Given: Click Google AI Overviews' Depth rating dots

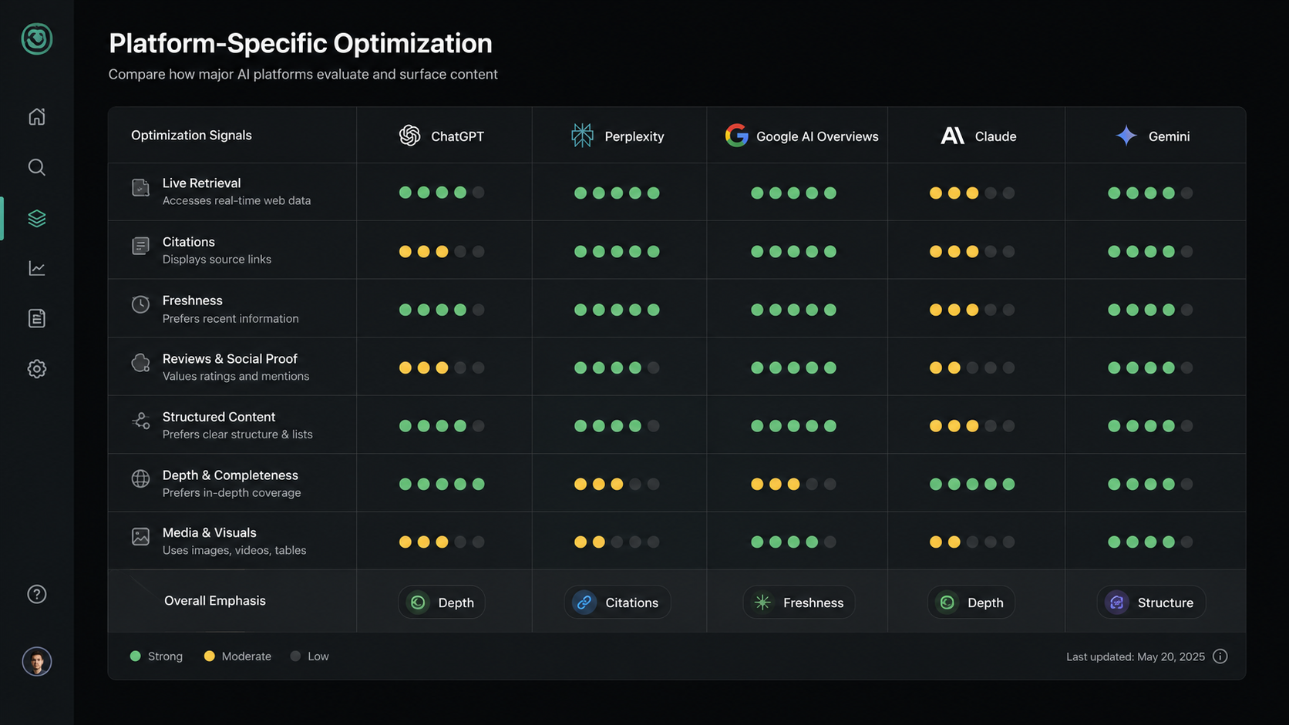Looking at the screenshot, I should [x=793, y=484].
